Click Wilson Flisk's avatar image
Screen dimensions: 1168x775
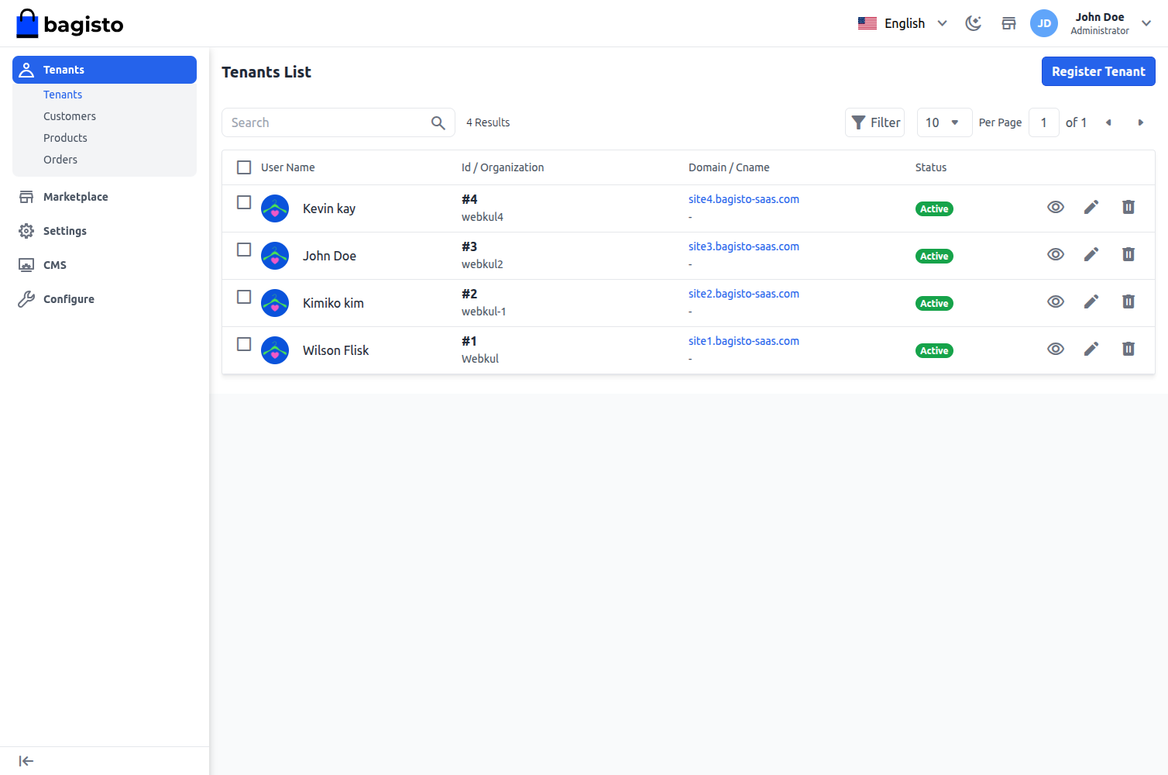275,350
